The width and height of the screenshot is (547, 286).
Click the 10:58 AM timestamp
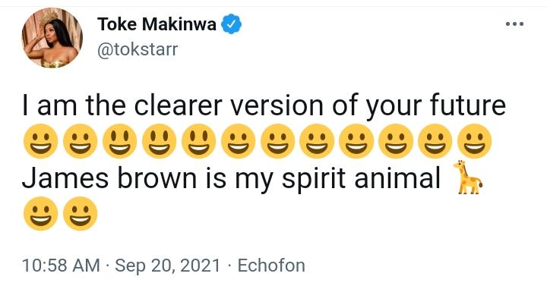[x=61, y=266]
